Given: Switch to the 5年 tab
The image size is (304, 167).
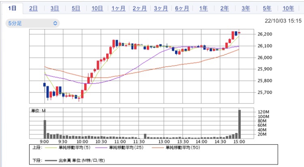Looking at the screenshot, I should 267,8.
